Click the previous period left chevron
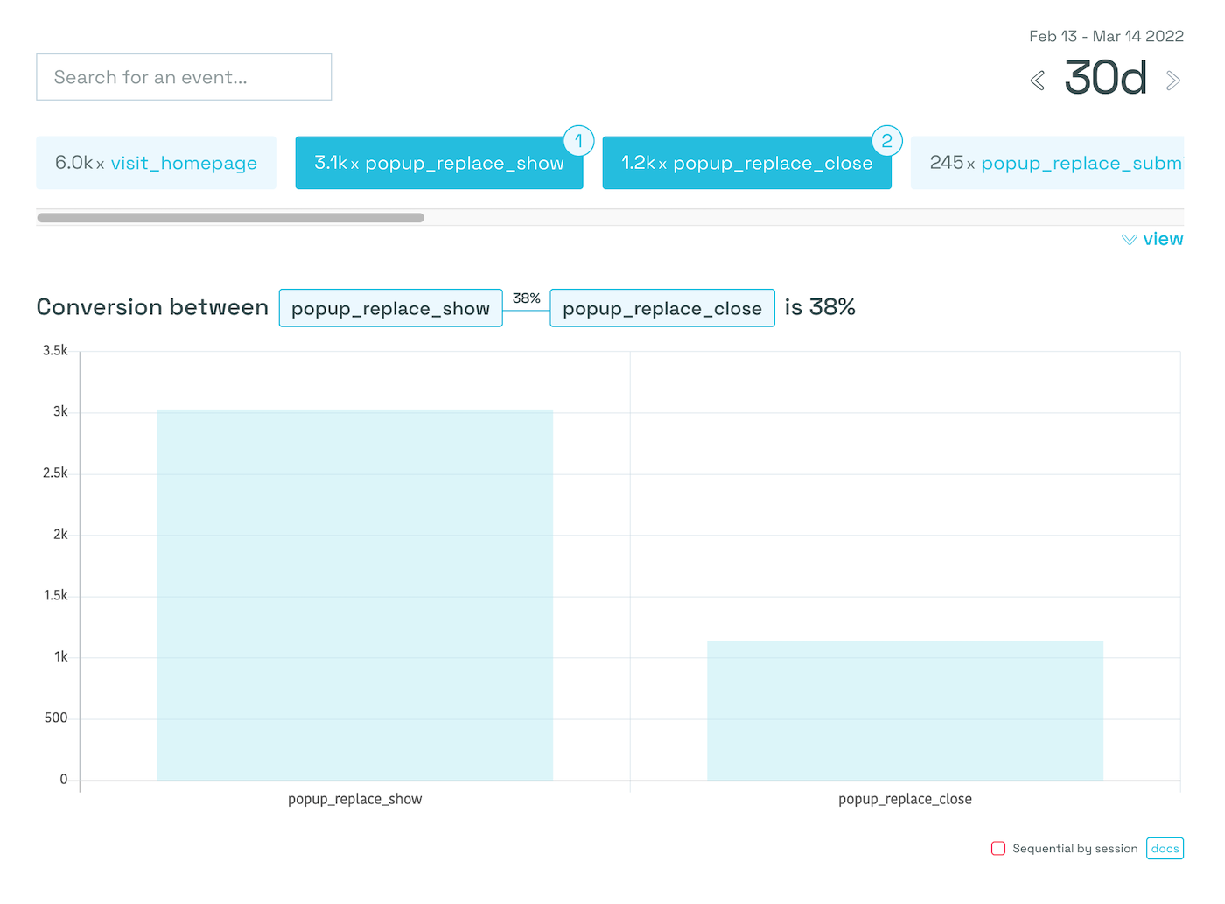Screen dimensions: 1225x904 pos(1038,81)
